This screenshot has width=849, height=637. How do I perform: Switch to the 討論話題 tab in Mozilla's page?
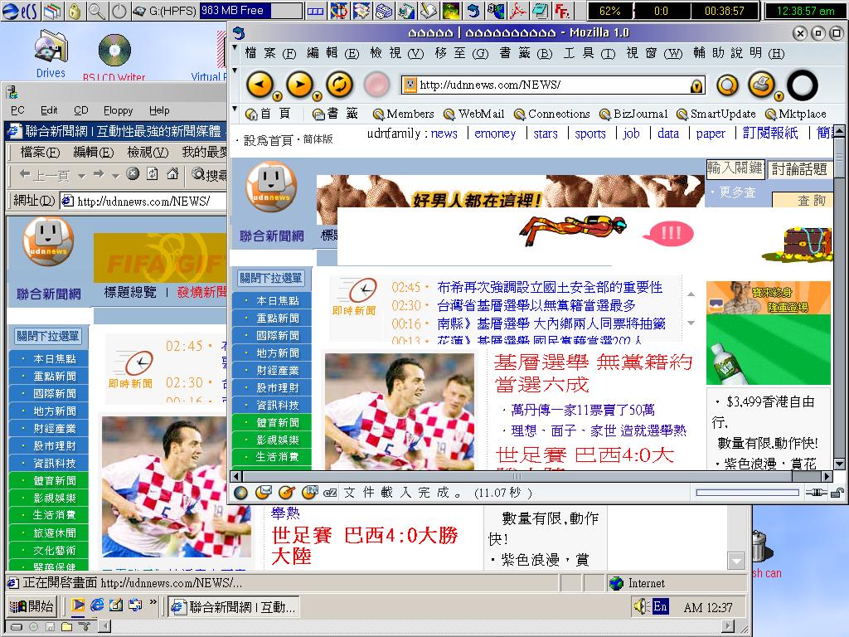799,169
